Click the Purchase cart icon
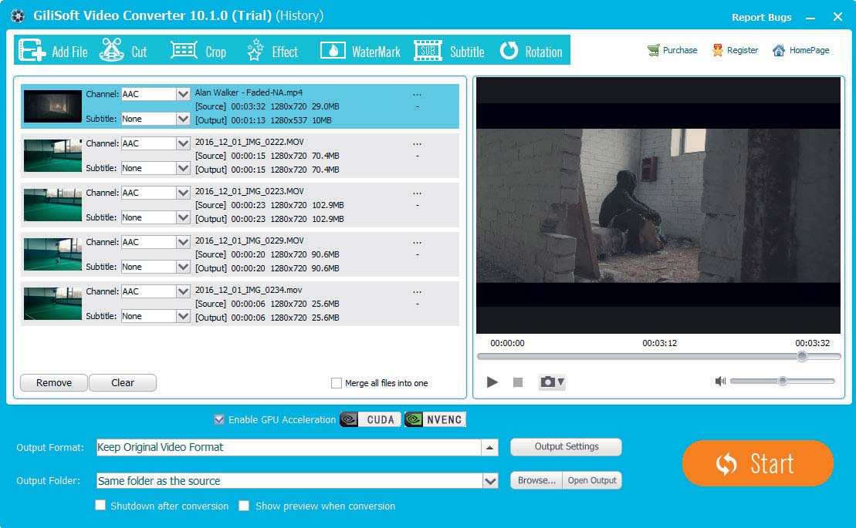Image resolution: width=856 pixels, height=528 pixels. [653, 50]
